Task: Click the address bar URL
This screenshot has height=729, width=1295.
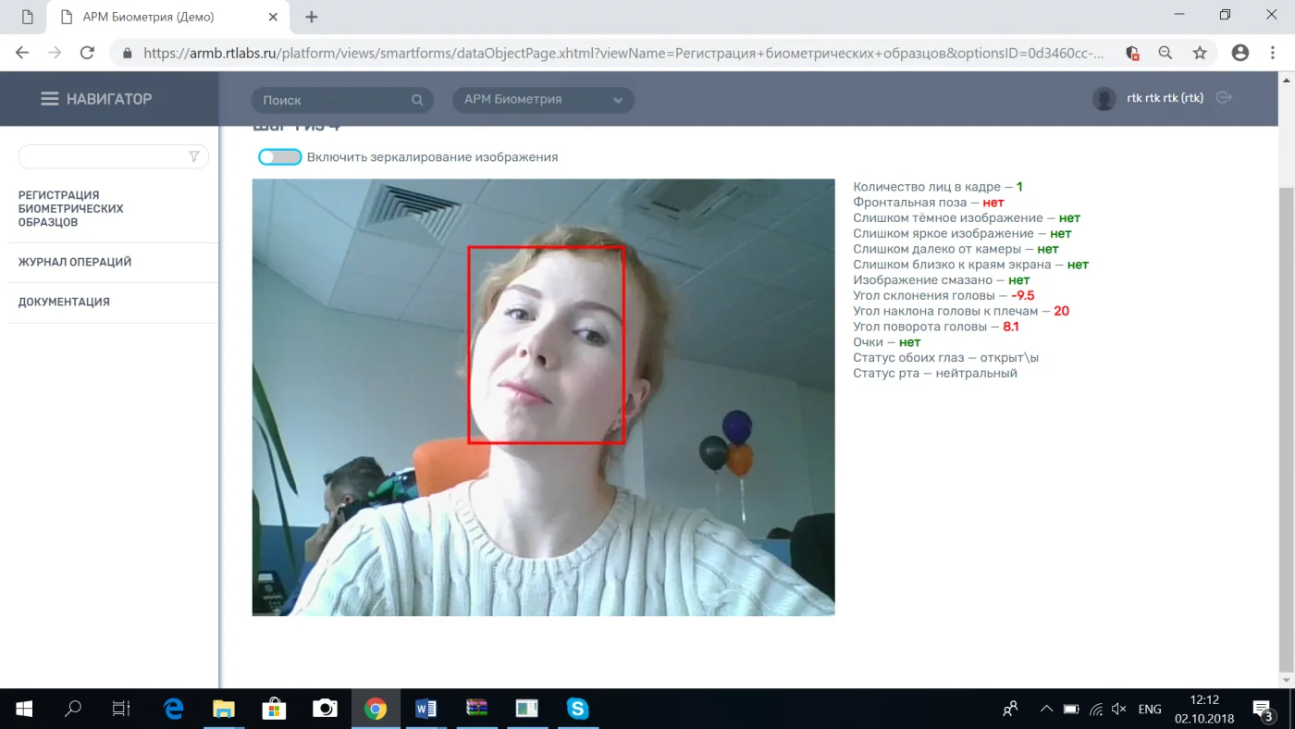Action: click(623, 54)
